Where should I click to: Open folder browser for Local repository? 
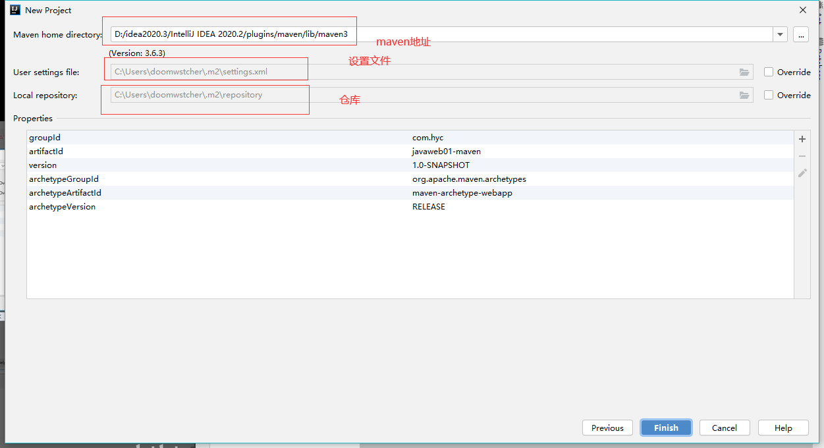pyautogui.click(x=744, y=95)
